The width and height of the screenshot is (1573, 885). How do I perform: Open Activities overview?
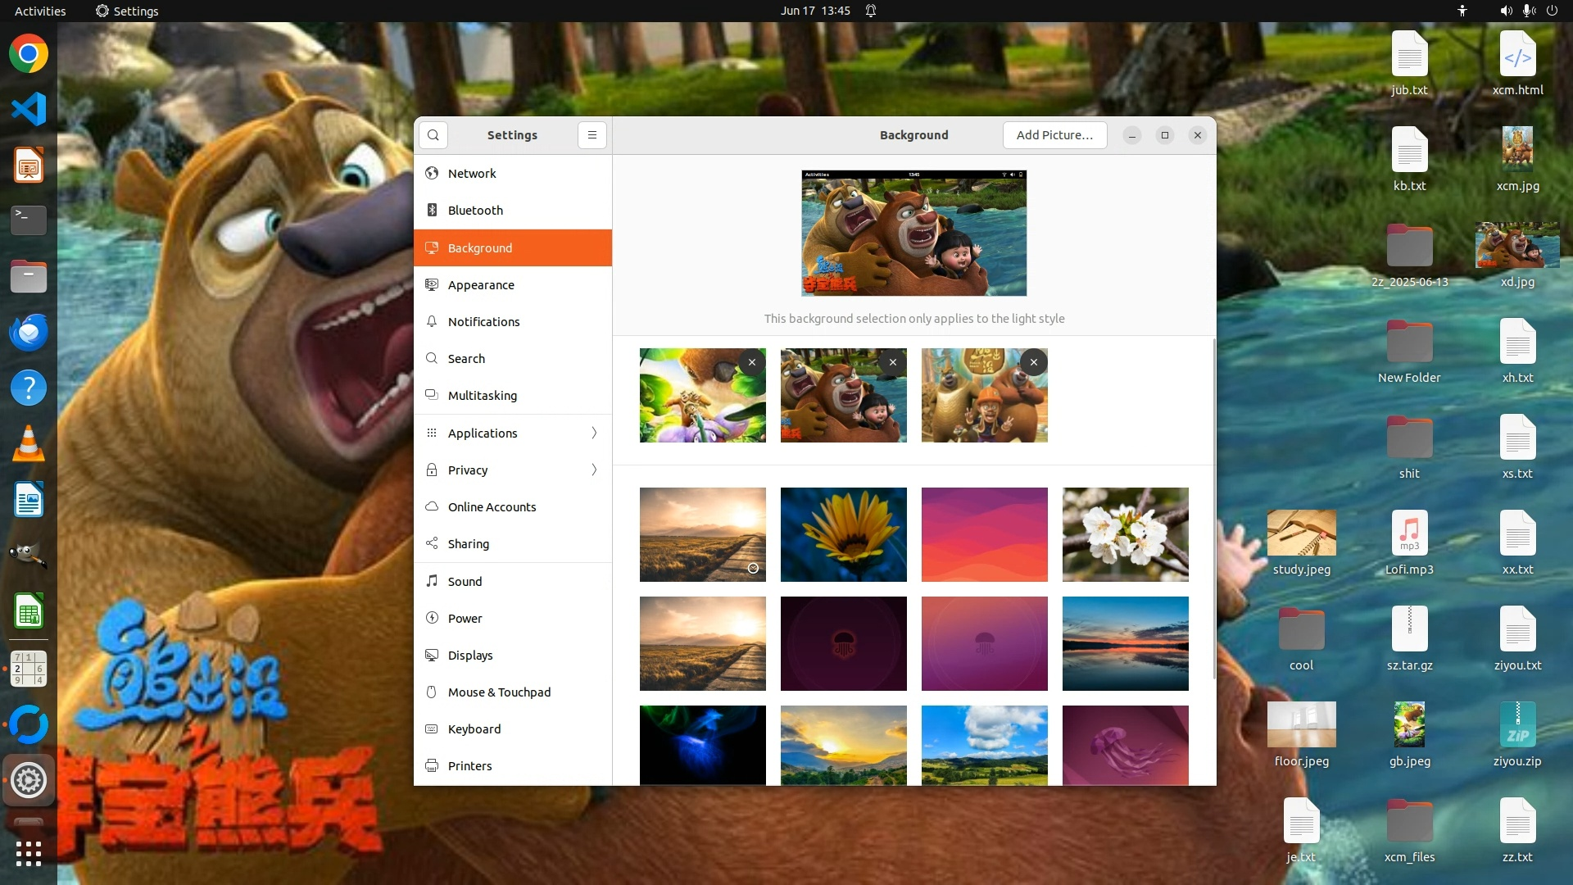coord(40,11)
